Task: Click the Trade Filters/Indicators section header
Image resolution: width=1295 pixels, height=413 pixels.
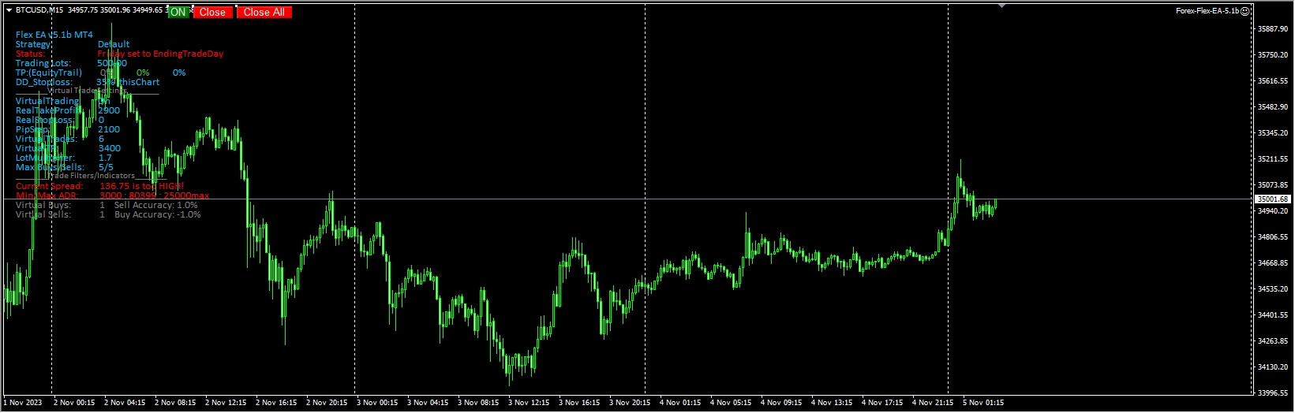Action: click(x=92, y=176)
